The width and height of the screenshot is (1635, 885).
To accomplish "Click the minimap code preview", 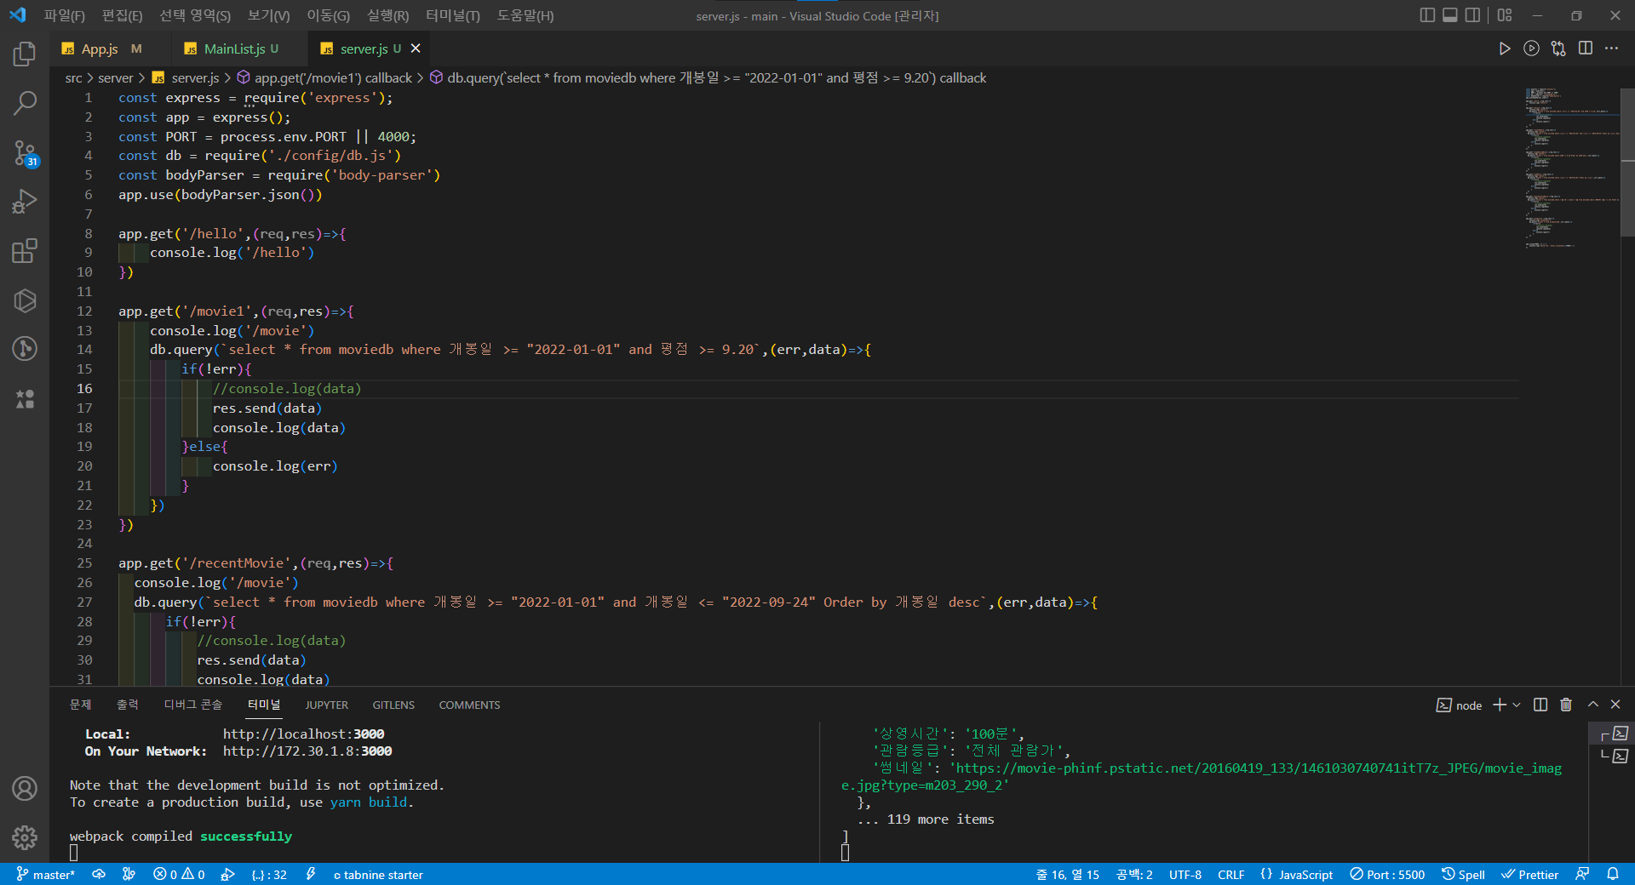I will (1571, 168).
